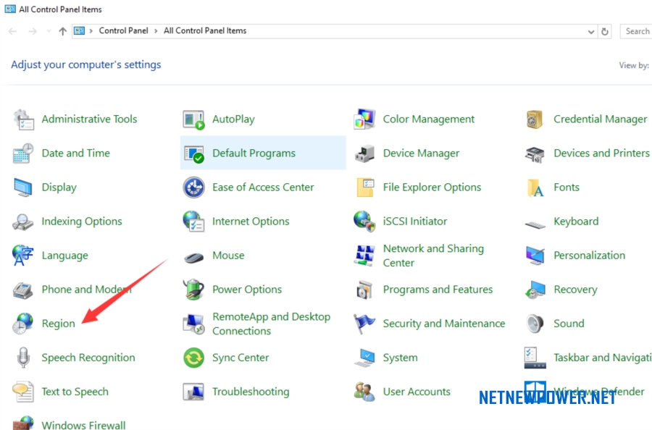Open the Security and Maintenance flag icon
This screenshot has width=652, height=430.
(364, 324)
